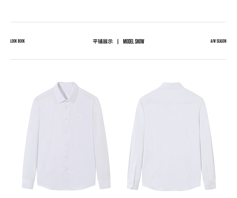Open the front-view white shirt image
Screen dimensions: 237x198
[x=66, y=136]
